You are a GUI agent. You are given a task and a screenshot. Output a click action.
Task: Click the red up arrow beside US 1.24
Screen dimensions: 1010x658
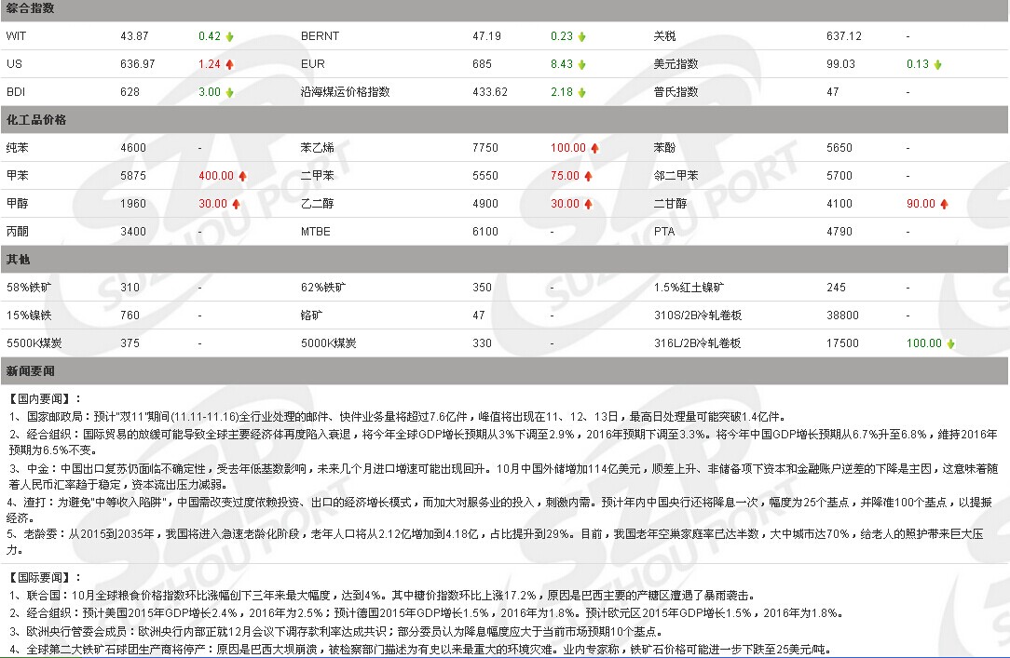coord(229,64)
